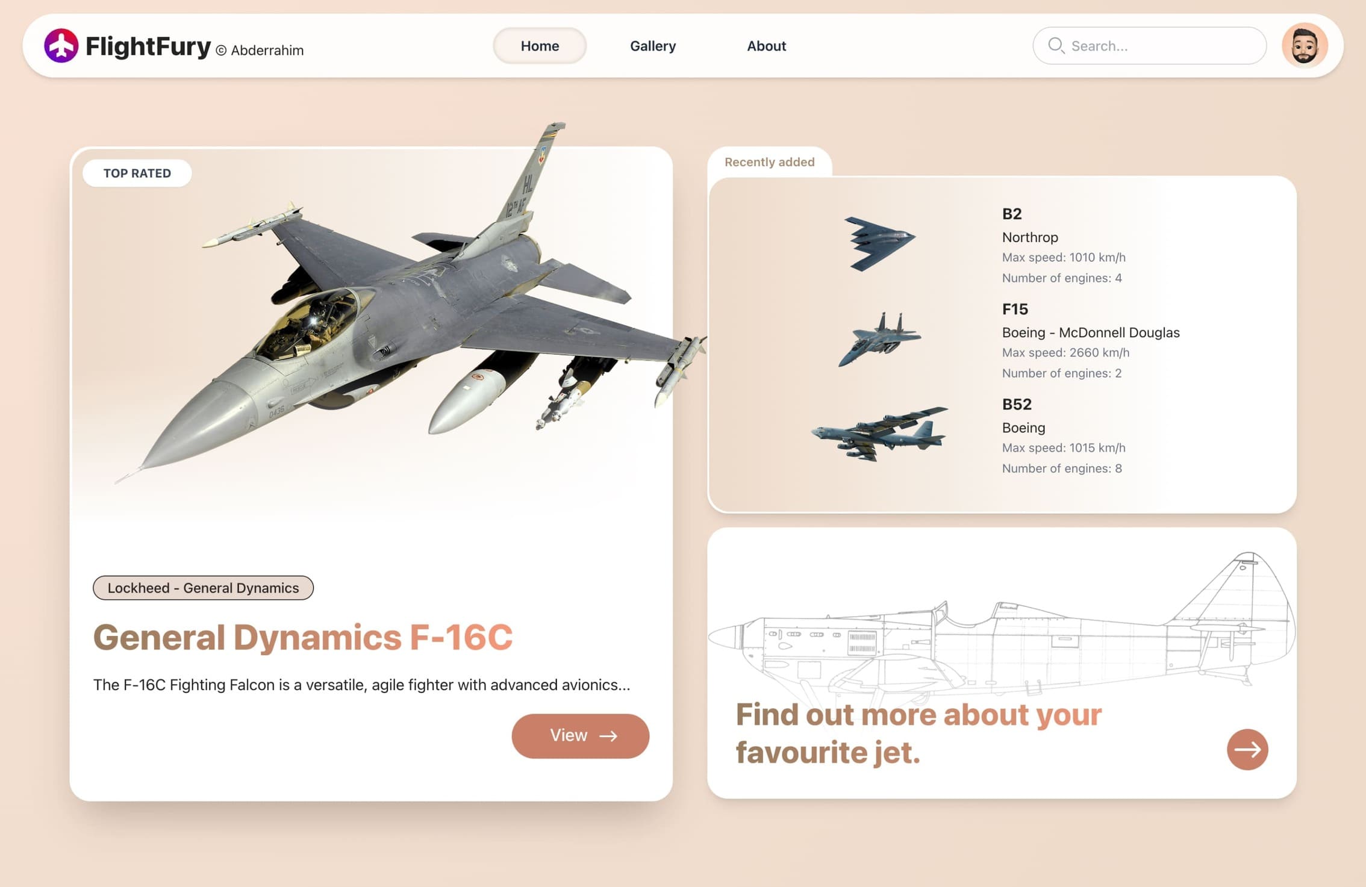
Task: Click the Lockheed - General Dynamics tag
Action: coord(203,588)
